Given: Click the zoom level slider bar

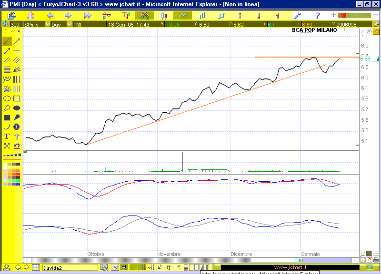Looking at the screenshot, I should (354, 16).
